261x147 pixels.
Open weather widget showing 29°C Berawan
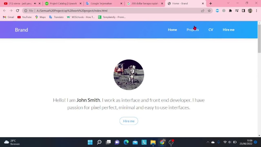pyautogui.click(x=12, y=142)
